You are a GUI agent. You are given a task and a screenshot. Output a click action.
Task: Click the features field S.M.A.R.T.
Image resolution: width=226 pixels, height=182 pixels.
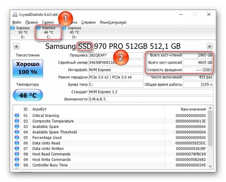tap(151, 99)
